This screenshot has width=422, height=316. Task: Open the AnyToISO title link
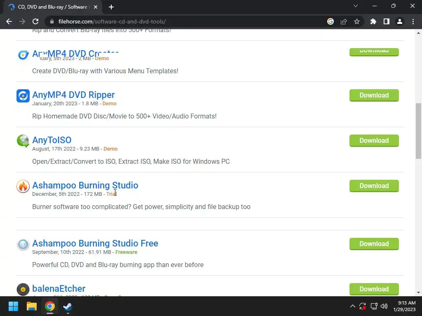pos(52,140)
